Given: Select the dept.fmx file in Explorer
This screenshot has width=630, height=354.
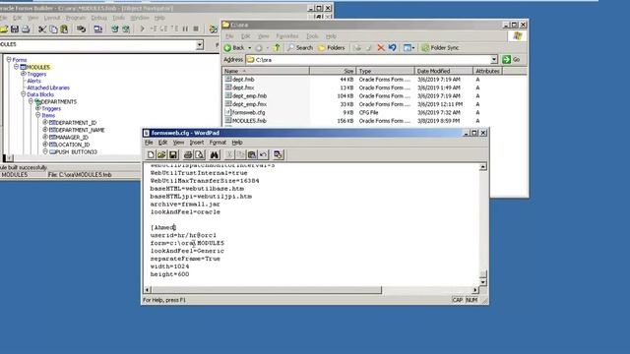Looking at the screenshot, I should pyautogui.click(x=240, y=88).
